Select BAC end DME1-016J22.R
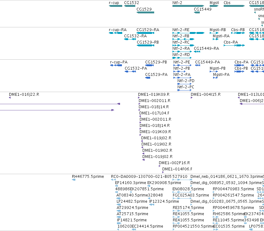264x231 pixels. coord(10,98)
